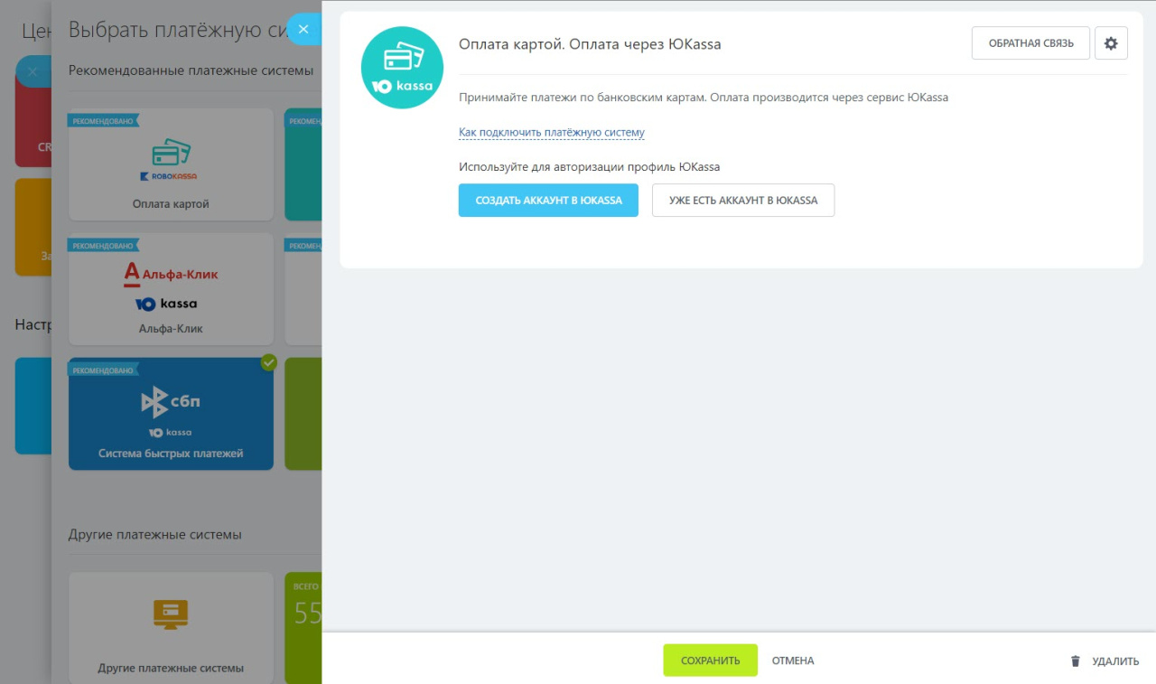The width and height of the screenshot is (1156, 684).
Task: Click the Удалить label
Action: 1115,661
